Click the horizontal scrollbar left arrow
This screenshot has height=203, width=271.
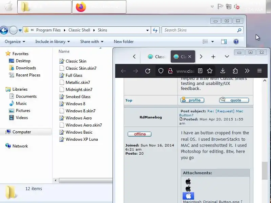tap(56, 181)
